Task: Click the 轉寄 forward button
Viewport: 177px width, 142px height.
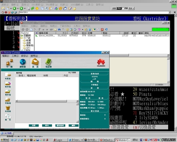Action: (47, 125)
